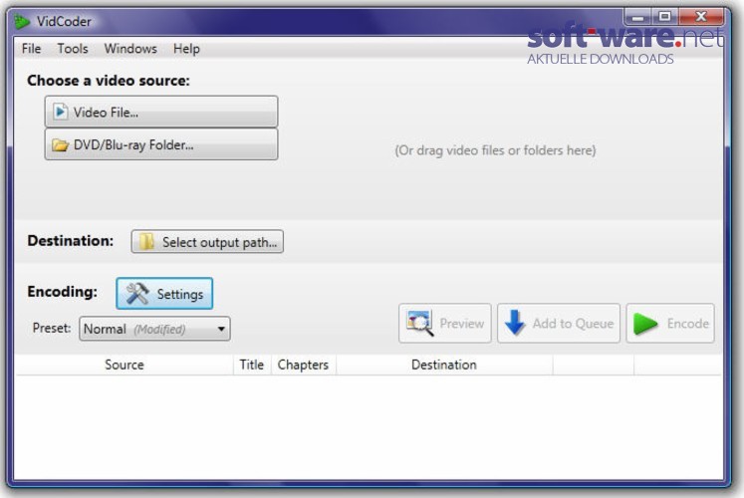744x498 pixels.
Task: Click the Title column header
Action: (x=252, y=365)
